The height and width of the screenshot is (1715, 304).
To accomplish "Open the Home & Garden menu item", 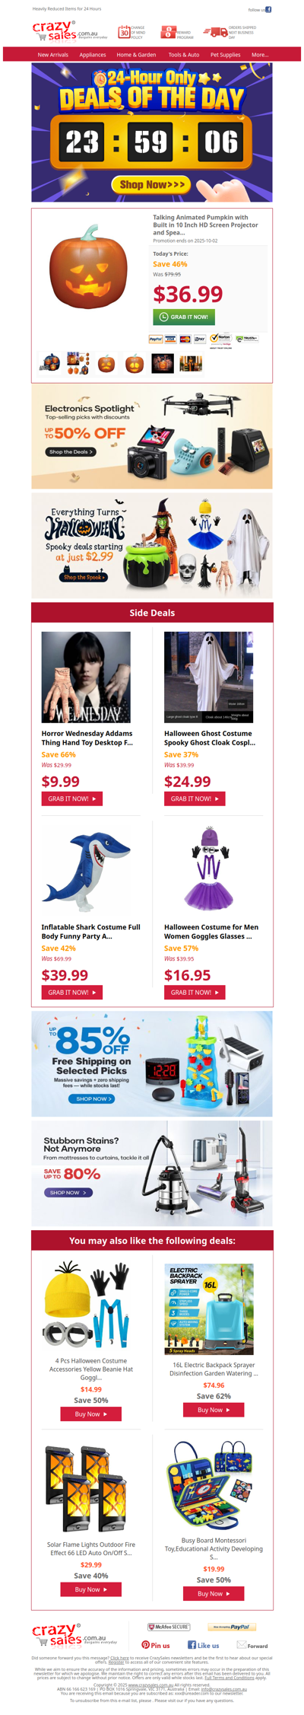I will pyautogui.click(x=136, y=55).
